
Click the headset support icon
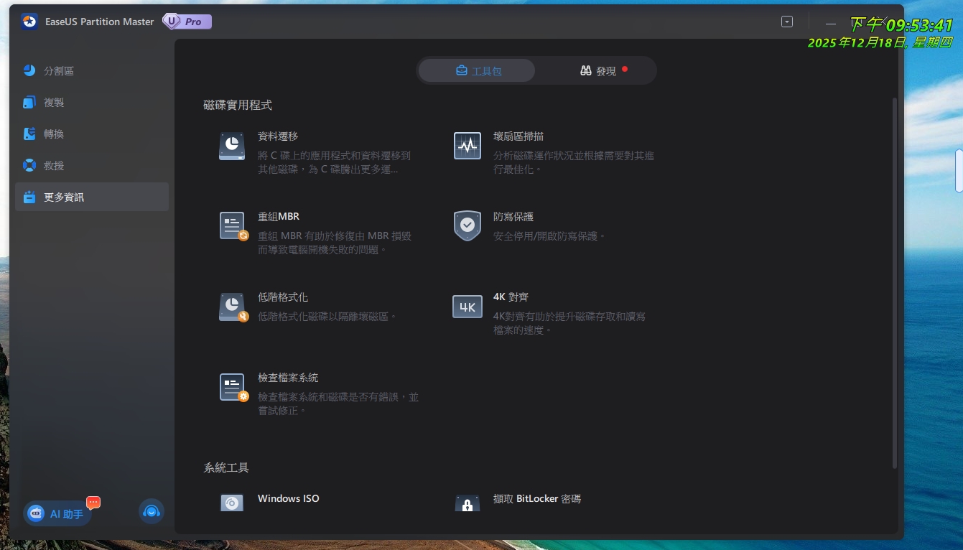151,511
